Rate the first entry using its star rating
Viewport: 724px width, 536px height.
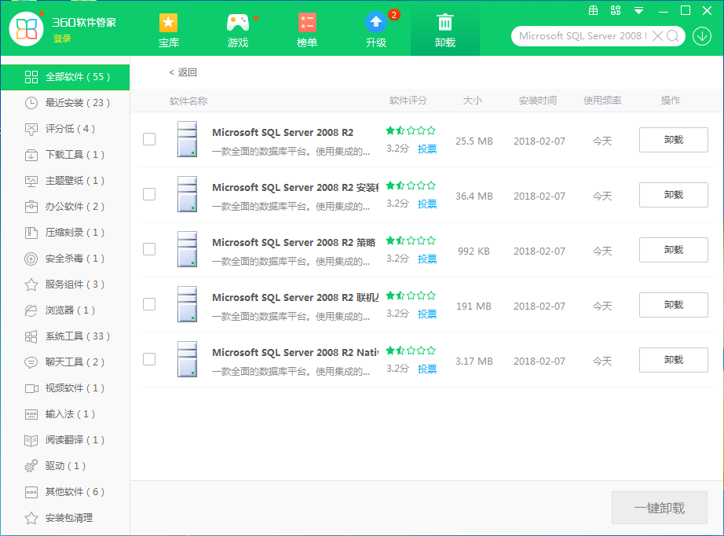pyautogui.click(x=408, y=131)
